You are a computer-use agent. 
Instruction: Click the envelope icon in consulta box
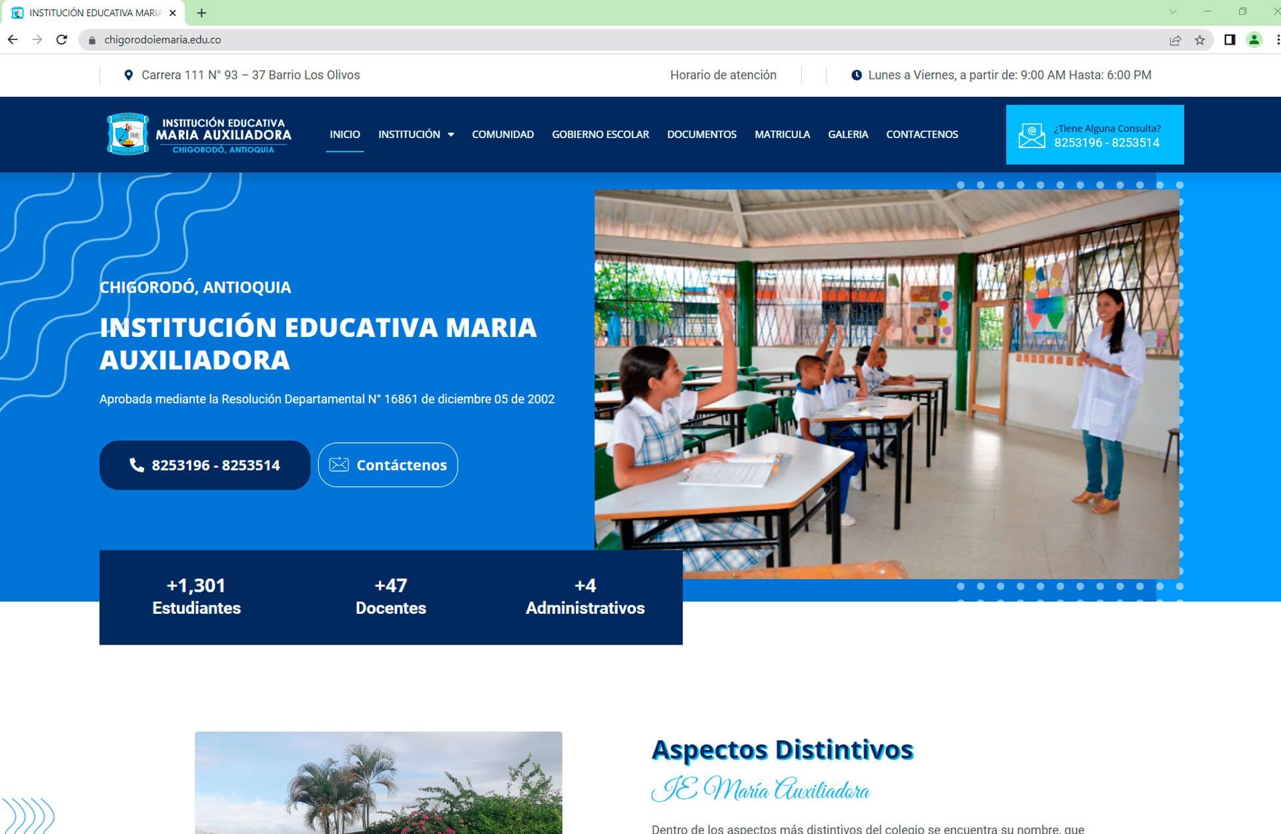(1031, 135)
